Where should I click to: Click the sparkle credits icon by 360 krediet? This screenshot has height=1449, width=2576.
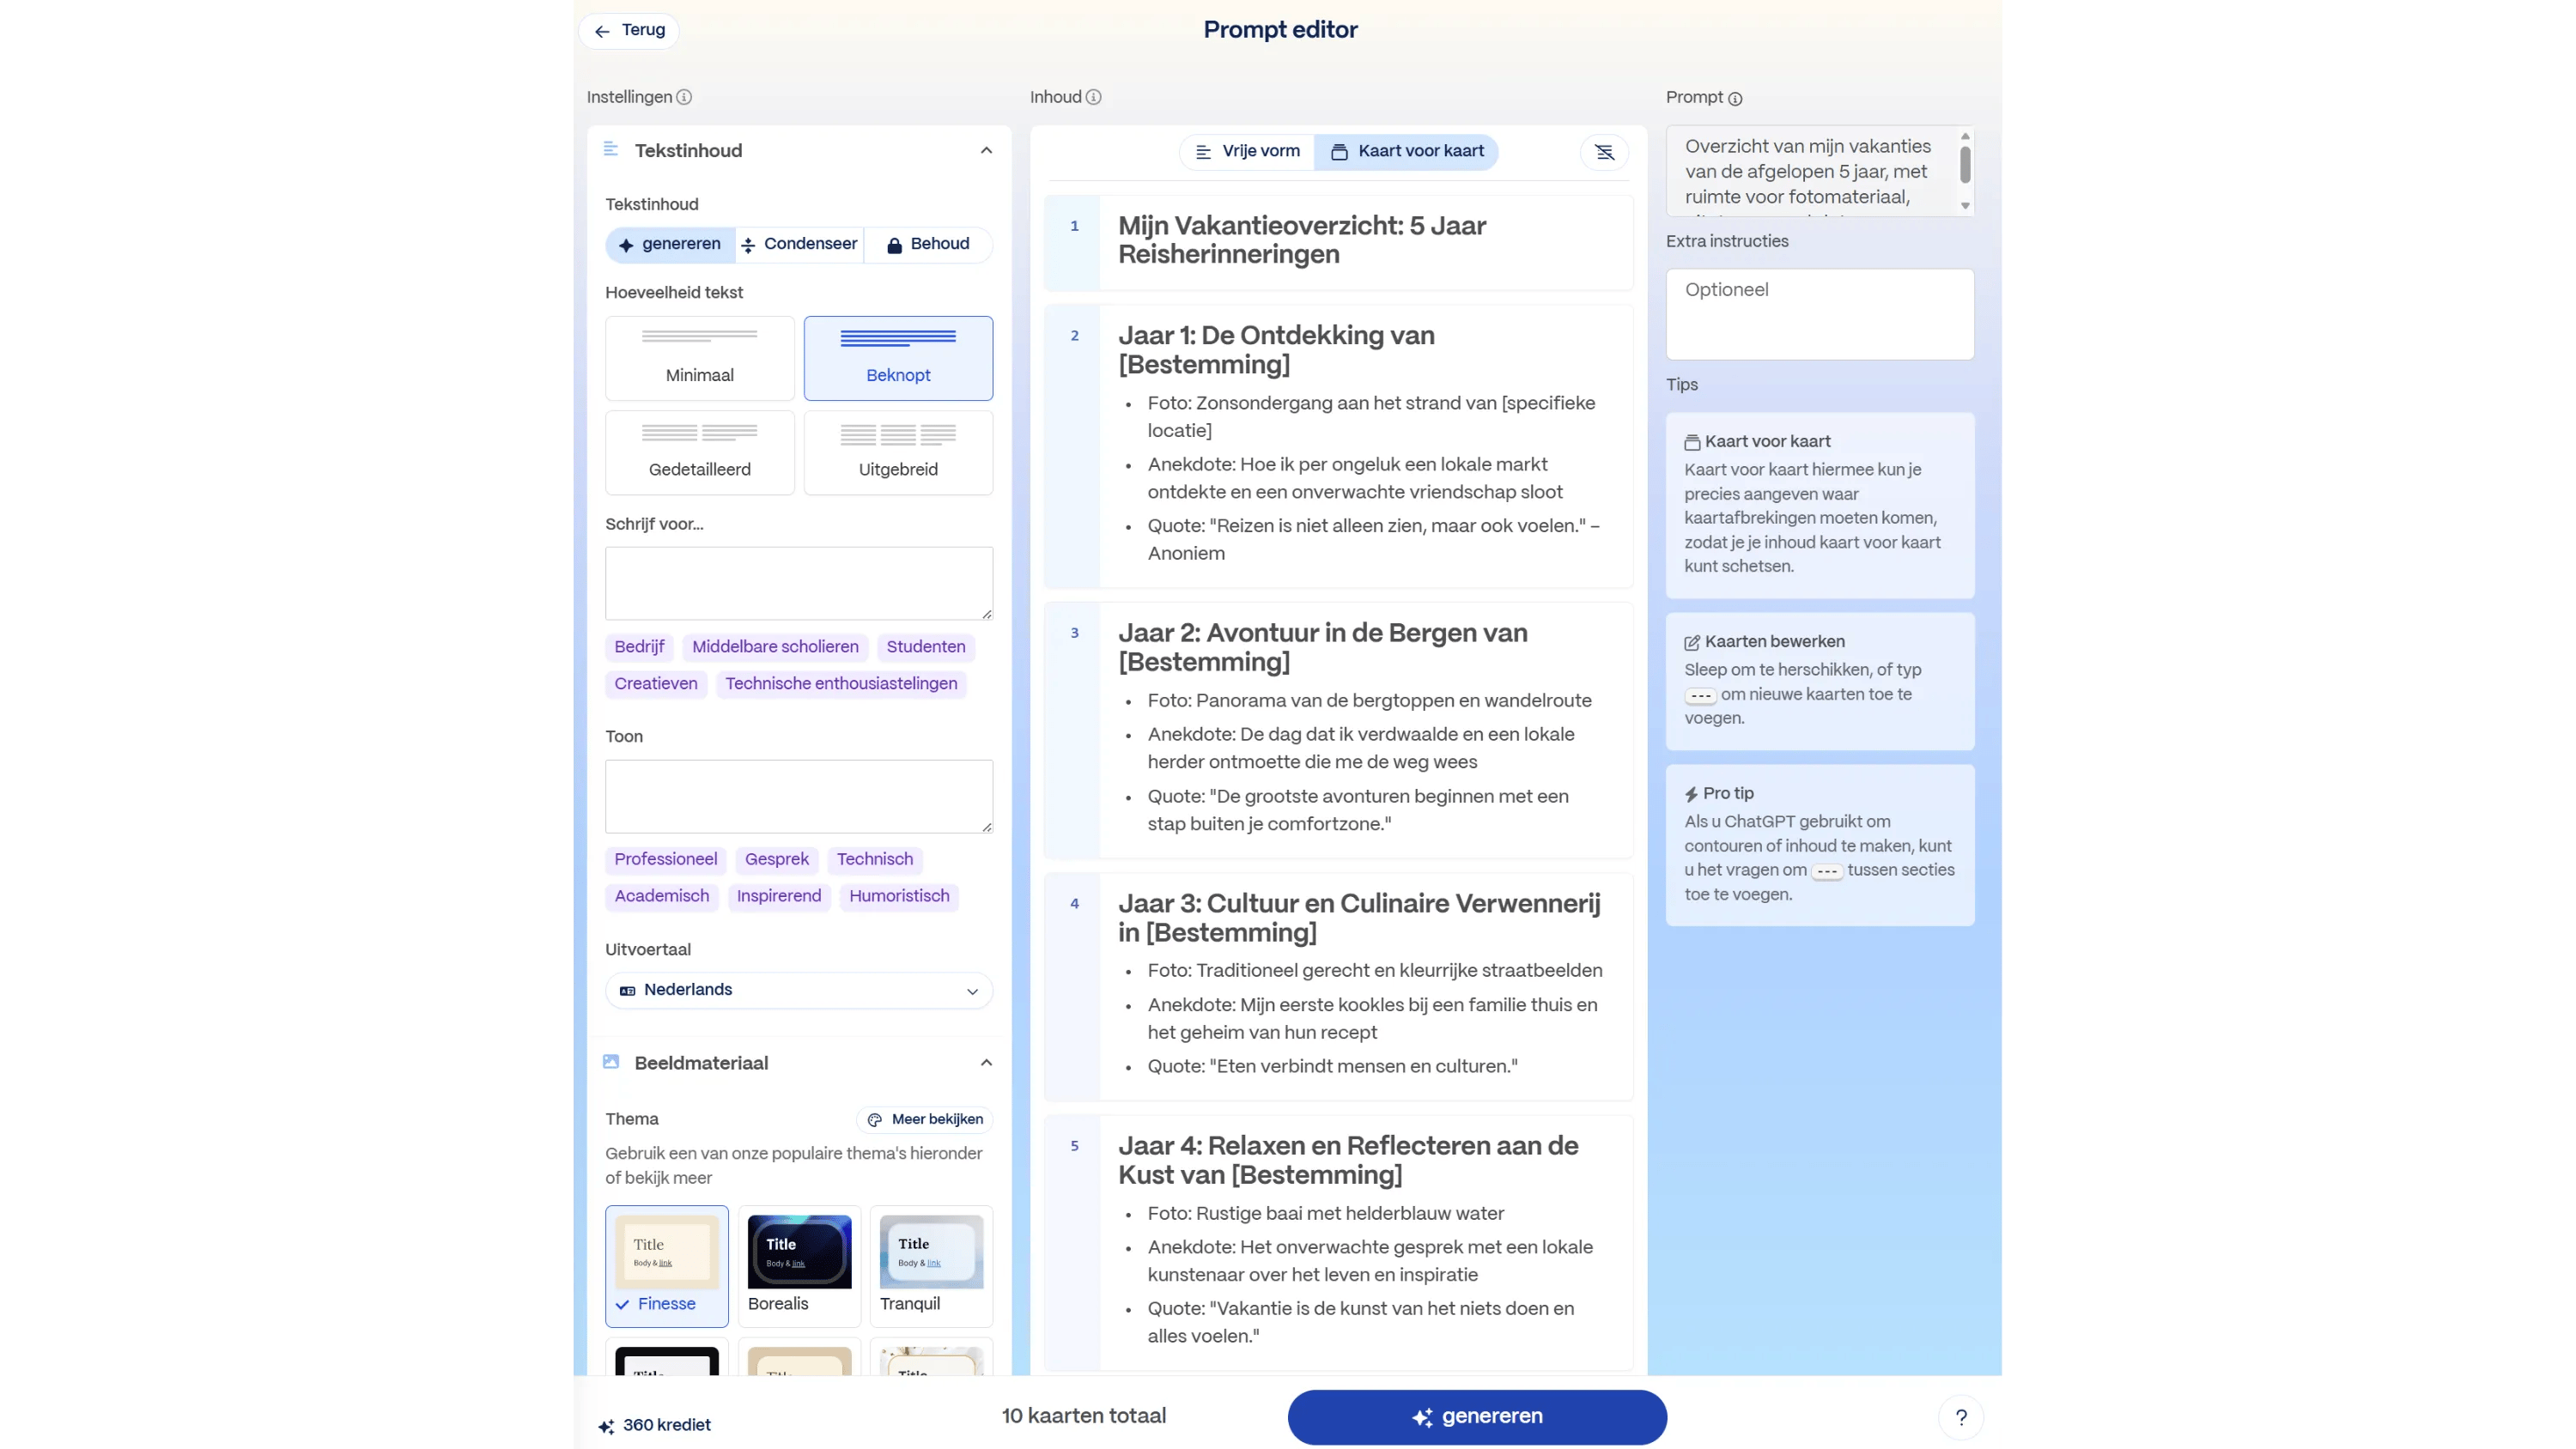[x=606, y=1426]
